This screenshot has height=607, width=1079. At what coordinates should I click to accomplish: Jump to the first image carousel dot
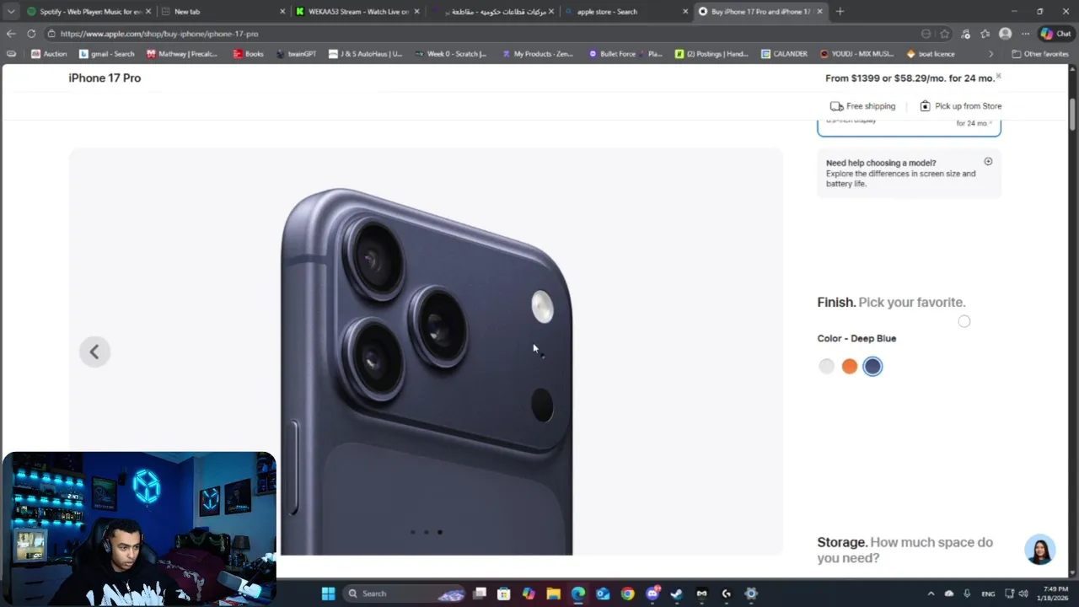tap(412, 532)
